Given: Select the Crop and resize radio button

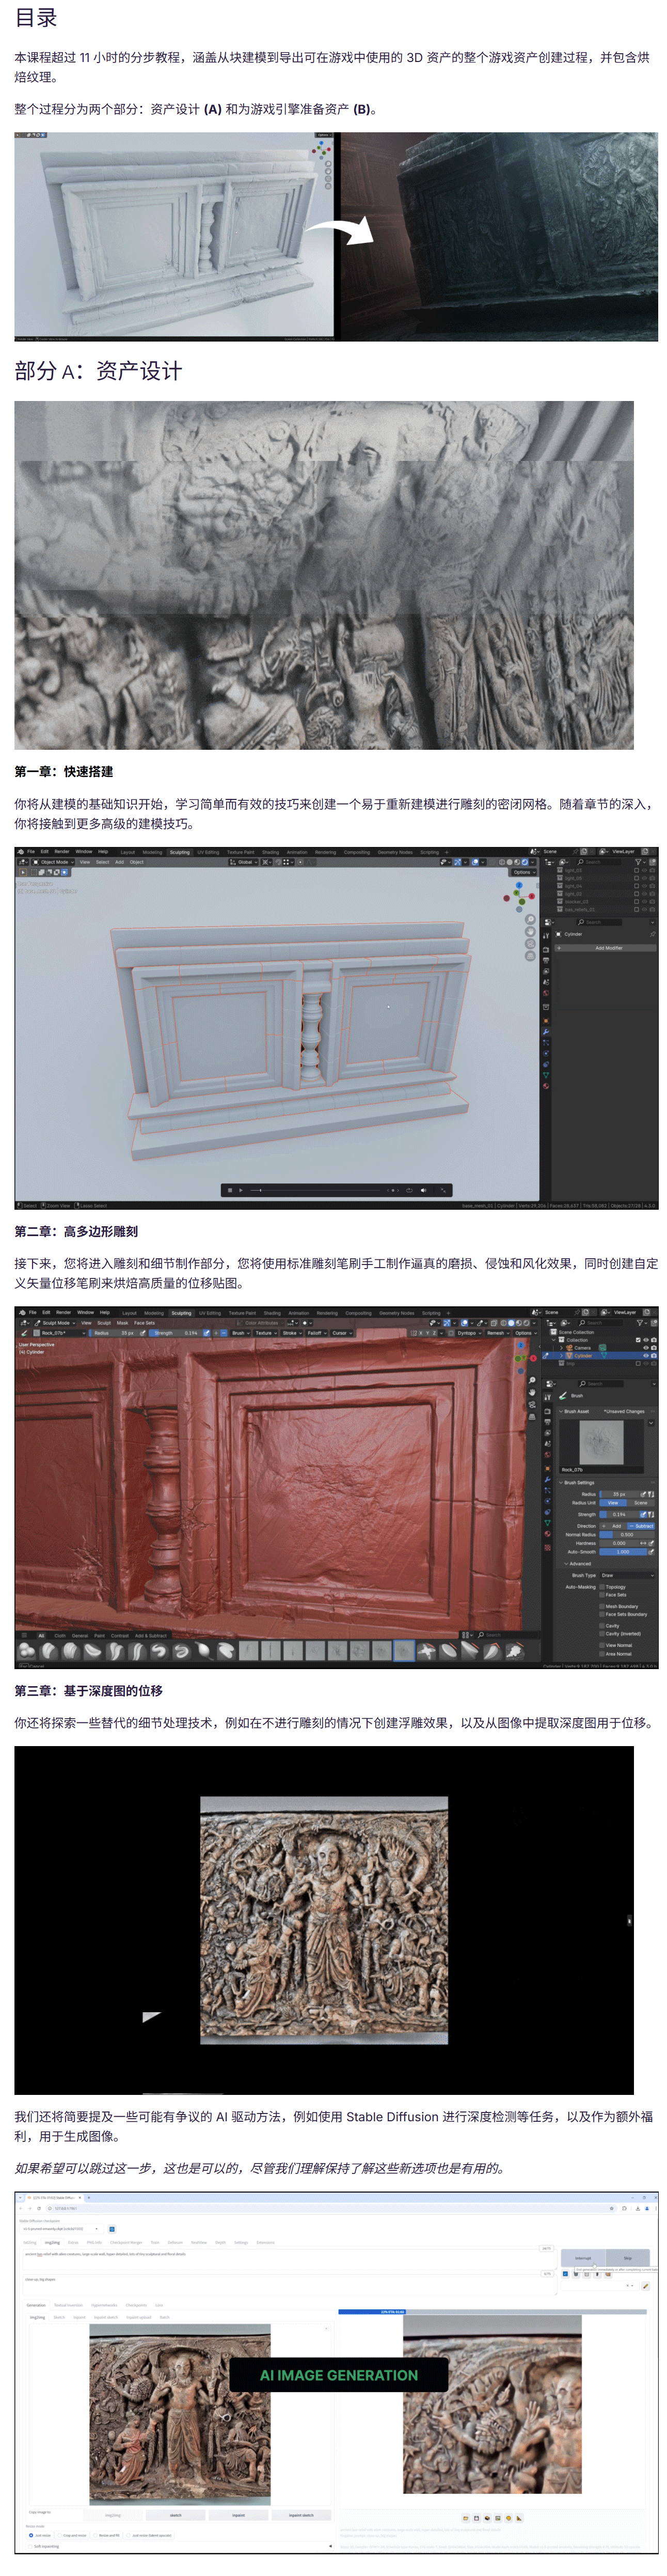Looking at the screenshot, I should [x=59, y=2535].
